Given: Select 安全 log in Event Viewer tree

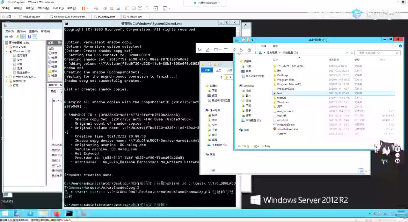Looking at the screenshot, I should [20, 60].
